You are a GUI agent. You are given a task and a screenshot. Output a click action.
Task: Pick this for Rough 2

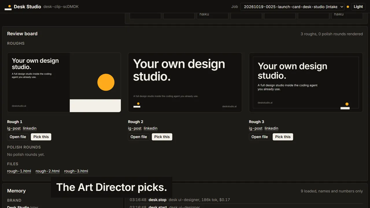pyautogui.click(x=162, y=137)
